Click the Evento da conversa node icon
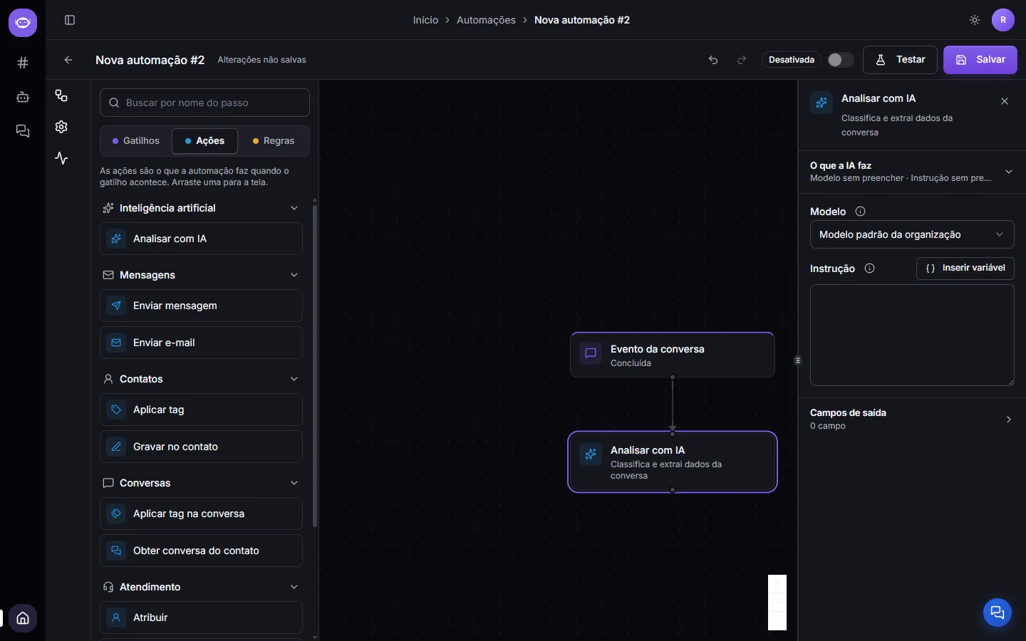Image resolution: width=1026 pixels, height=641 pixels. pos(591,353)
